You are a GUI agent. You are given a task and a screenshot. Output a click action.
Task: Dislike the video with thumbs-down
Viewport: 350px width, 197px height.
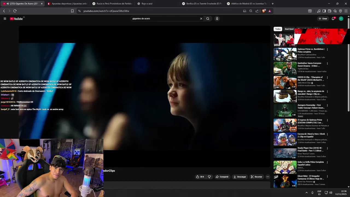click(x=209, y=177)
